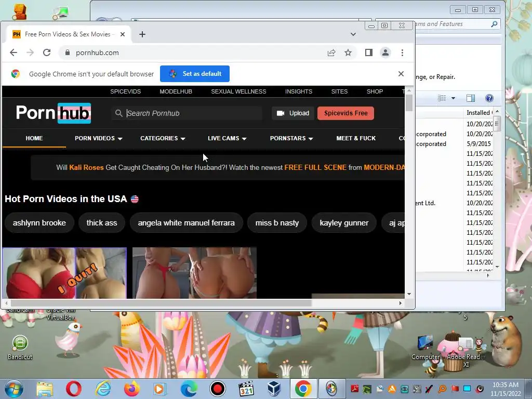The image size is (532, 399).
Task: Click the Programs and Features search box
Action: (x=453, y=24)
